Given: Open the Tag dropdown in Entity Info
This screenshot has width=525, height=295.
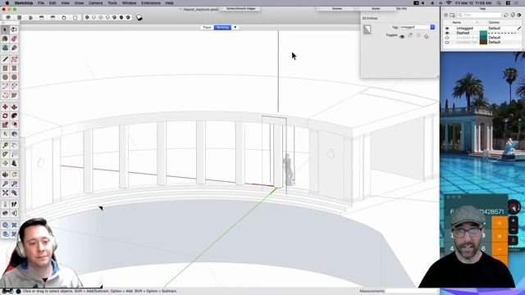Looking at the screenshot, I should (432, 27).
